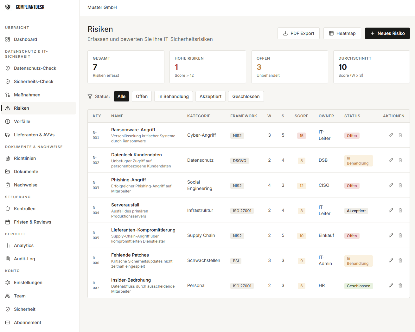This screenshot has width=415, height=332.
Task: Show only In Behandlung risks
Action: point(173,96)
